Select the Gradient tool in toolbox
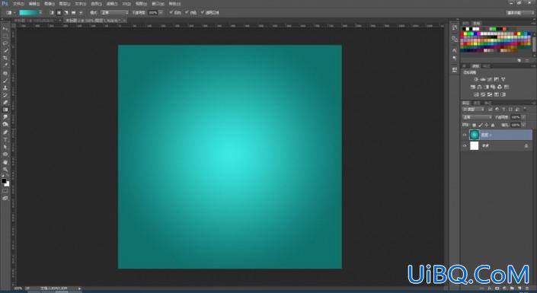Image resolution: width=537 pixels, height=293 pixels. click(5, 110)
